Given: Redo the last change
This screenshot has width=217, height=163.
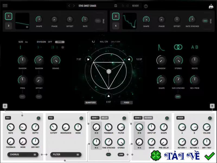Looking at the screenshot, I should [x=127, y=6].
